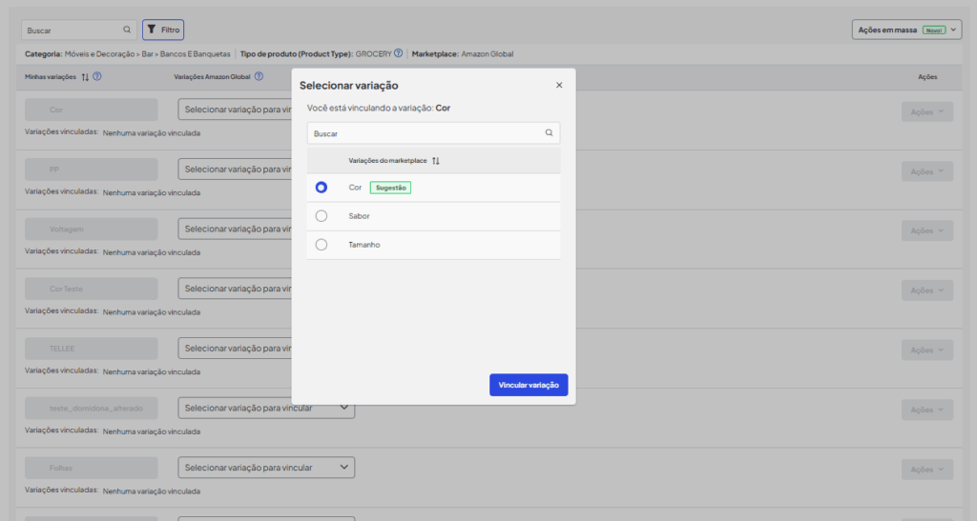Open Ações dropdown for the Cor row

coord(926,111)
